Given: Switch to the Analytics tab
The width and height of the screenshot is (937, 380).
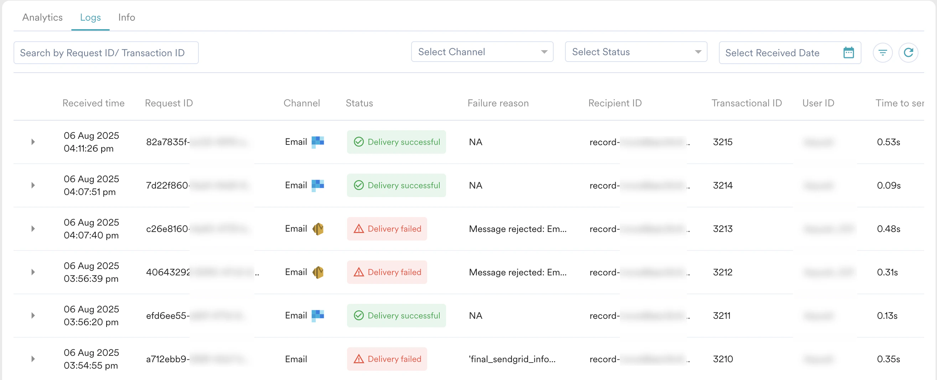Looking at the screenshot, I should [42, 17].
